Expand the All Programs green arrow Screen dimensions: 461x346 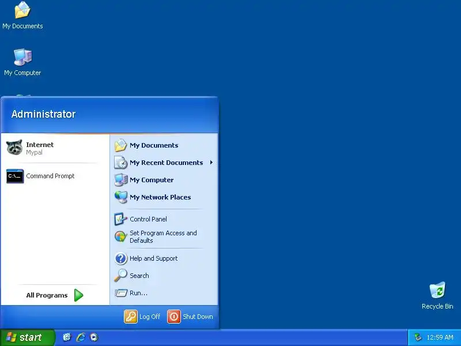[x=78, y=295]
